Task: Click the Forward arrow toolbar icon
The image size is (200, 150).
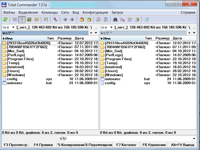Action: (x=72, y=19)
